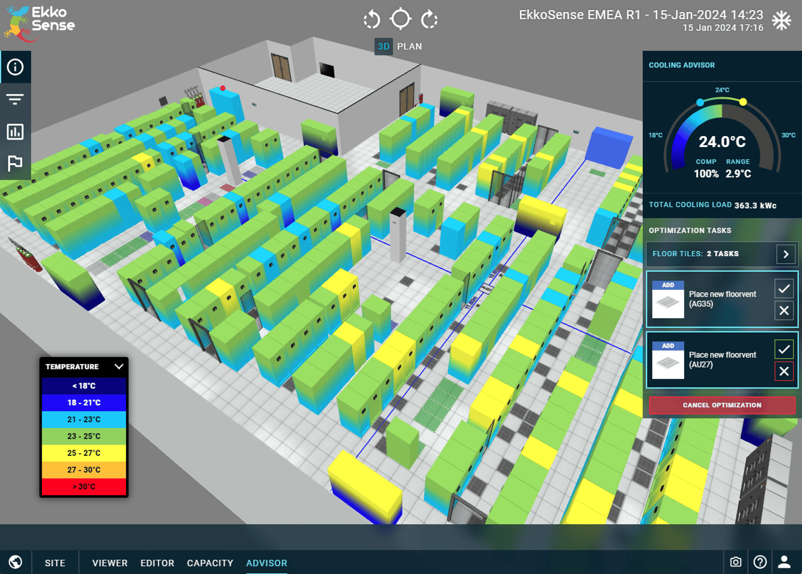
Task: Click the blue lower gauge handle
Action: [x=700, y=102]
